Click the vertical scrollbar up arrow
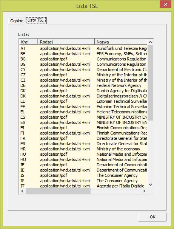 (150, 42)
